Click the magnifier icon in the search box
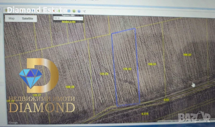This screenshot has width=215, height=127. tap(82, 18)
